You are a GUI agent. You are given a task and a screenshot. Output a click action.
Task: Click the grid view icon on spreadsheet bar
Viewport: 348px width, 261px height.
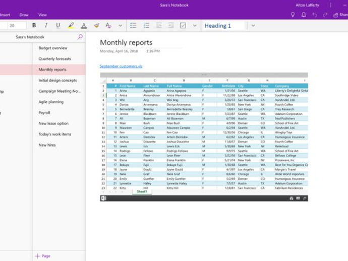point(298,198)
